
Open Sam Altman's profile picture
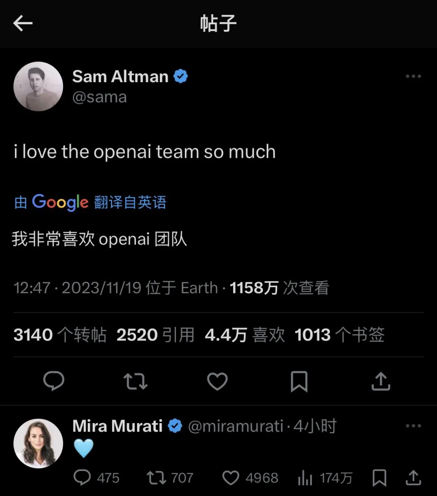[38, 86]
